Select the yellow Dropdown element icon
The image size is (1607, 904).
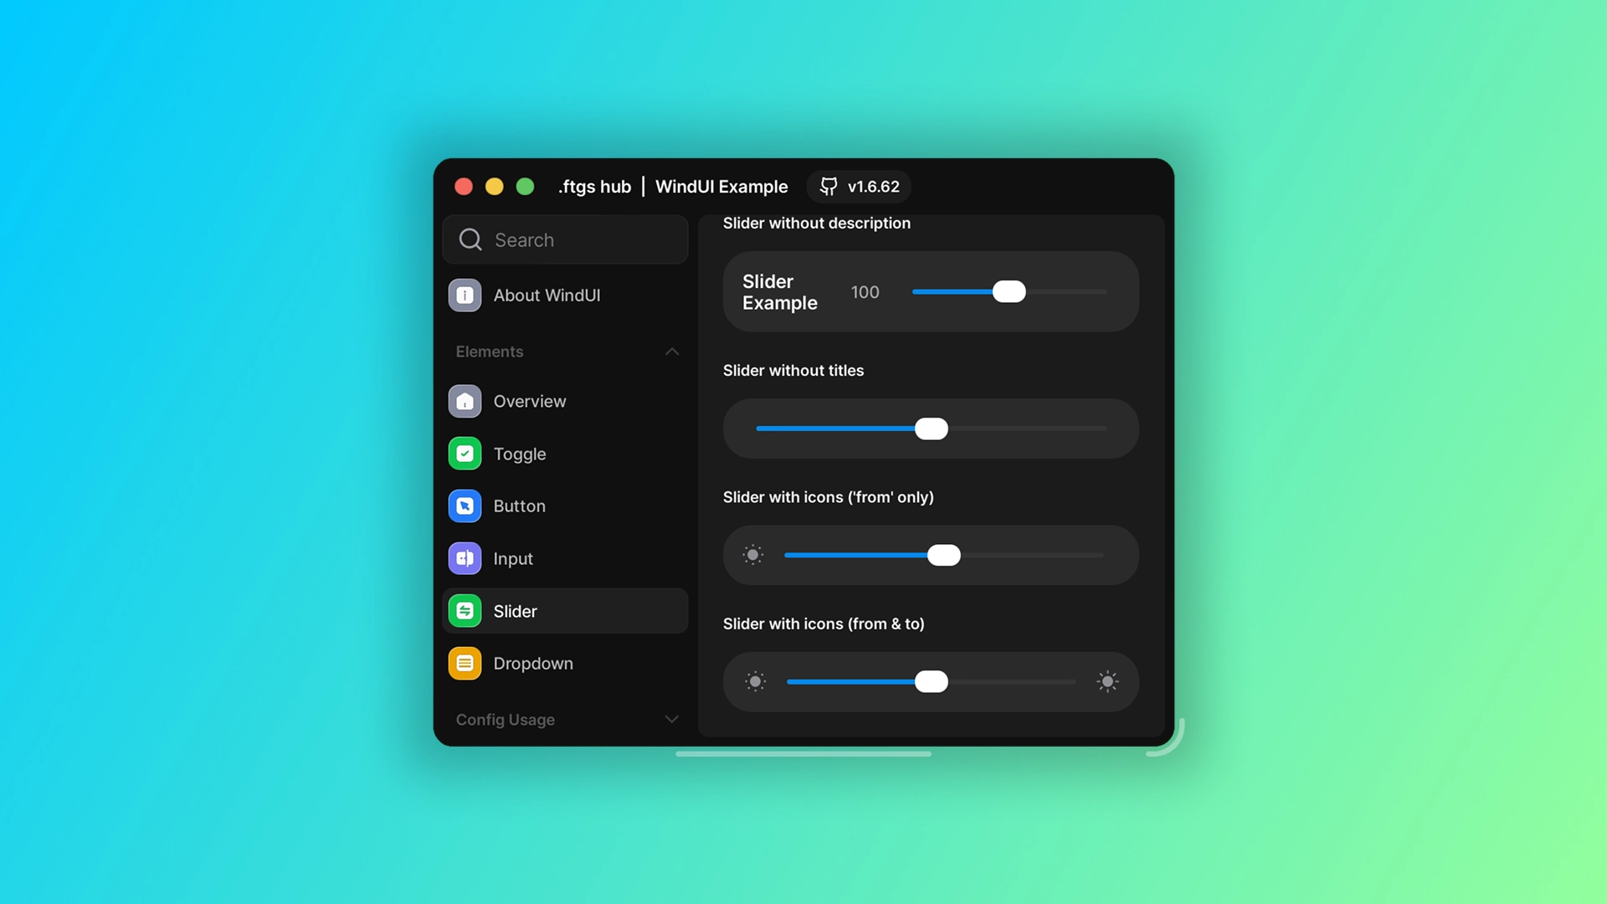point(465,663)
